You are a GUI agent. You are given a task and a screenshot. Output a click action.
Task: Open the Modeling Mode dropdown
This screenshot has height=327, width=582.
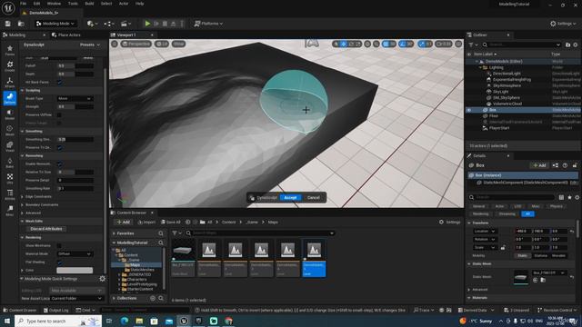click(55, 24)
